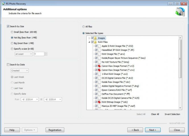Uncheck the RAW Files folder checkbox
This screenshot has width=189, height=136.
point(92,42)
